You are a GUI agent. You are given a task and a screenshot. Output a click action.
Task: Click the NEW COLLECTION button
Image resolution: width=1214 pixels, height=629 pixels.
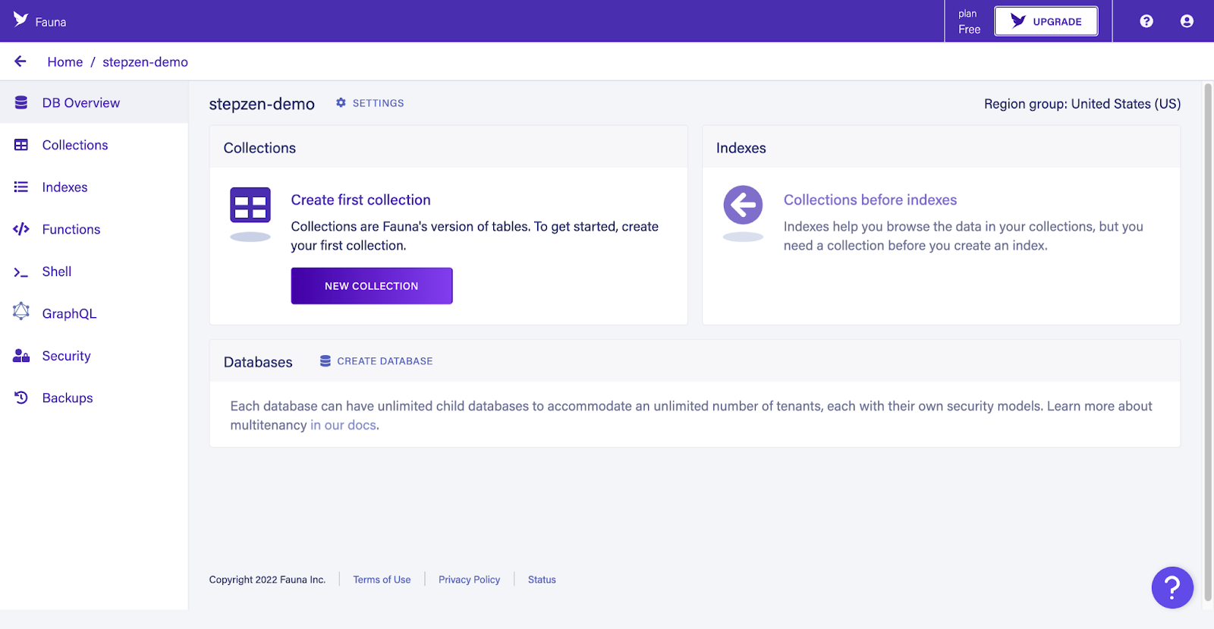372,286
